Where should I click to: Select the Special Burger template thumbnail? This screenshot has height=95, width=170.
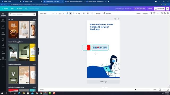point(14,30)
